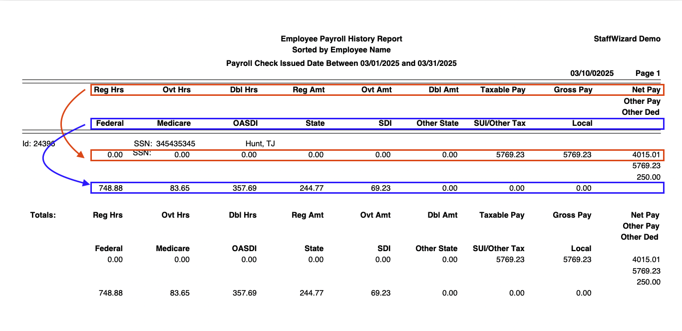Click Federal value 748.88 in blue-outlined row
The image size is (682, 331).
111,188
